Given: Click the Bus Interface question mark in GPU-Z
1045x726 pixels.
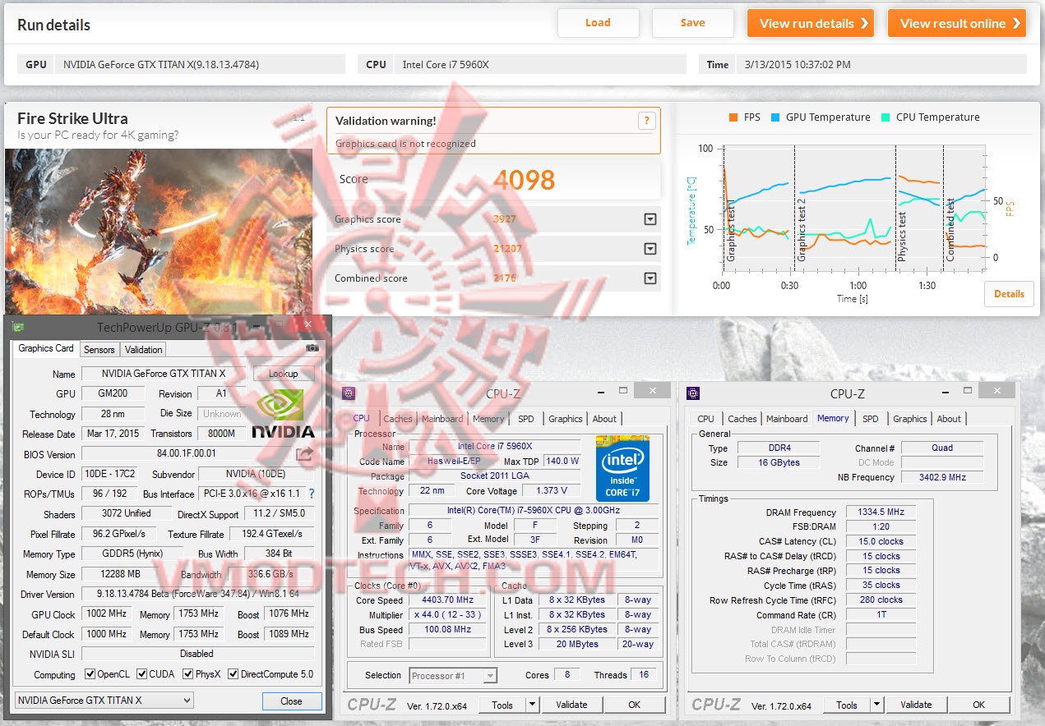Looking at the screenshot, I should click(312, 494).
